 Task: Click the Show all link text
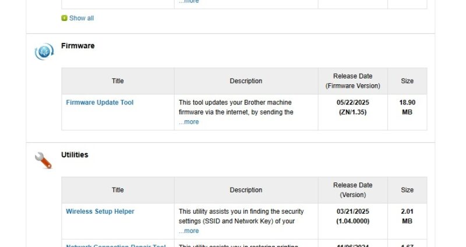tap(82, 18)
